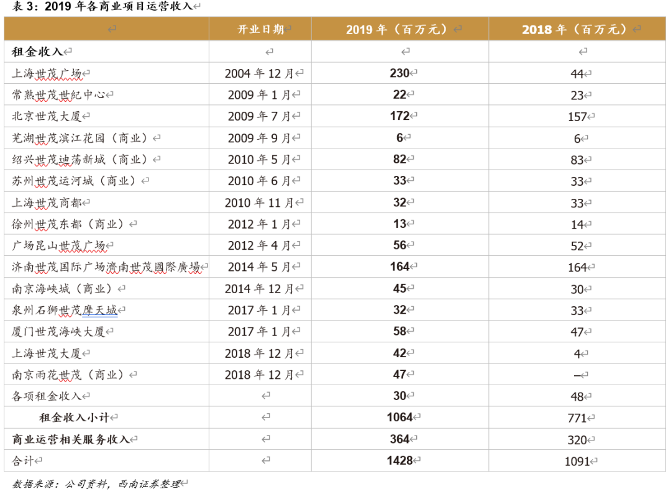Select the 2018 value '320'
The width and height of the screenshot is (671, 492).
577,440
